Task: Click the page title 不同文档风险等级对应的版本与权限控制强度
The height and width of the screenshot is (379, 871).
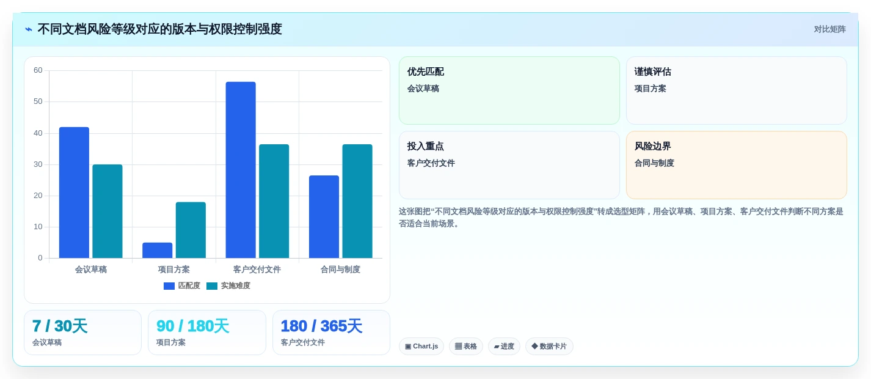Action: (x=159, y=29)
